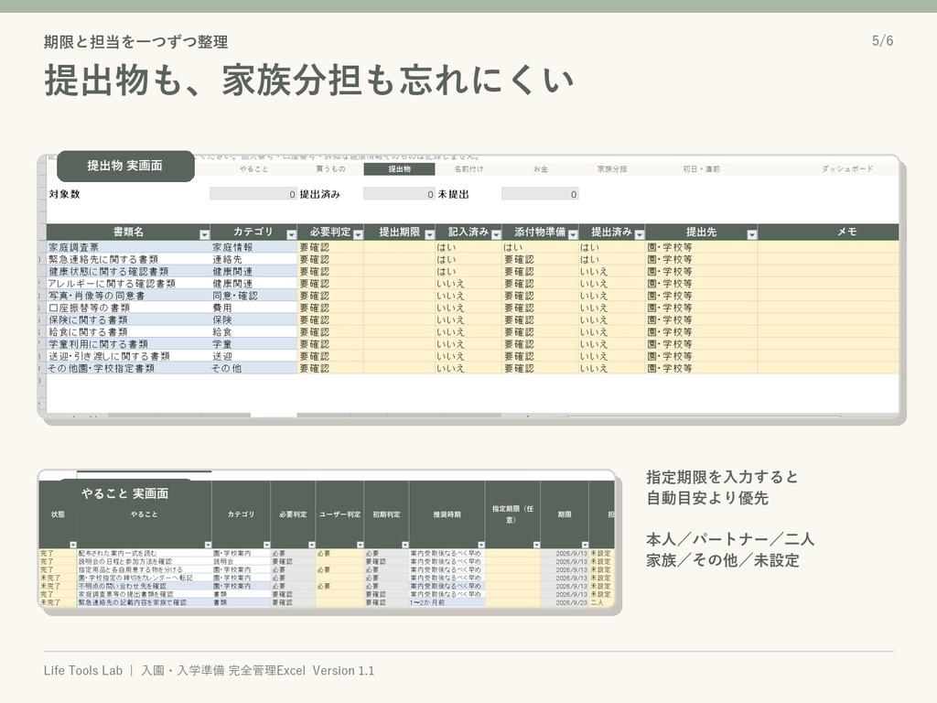
Task: Open the お金 tab
Action: pos(540,169)
